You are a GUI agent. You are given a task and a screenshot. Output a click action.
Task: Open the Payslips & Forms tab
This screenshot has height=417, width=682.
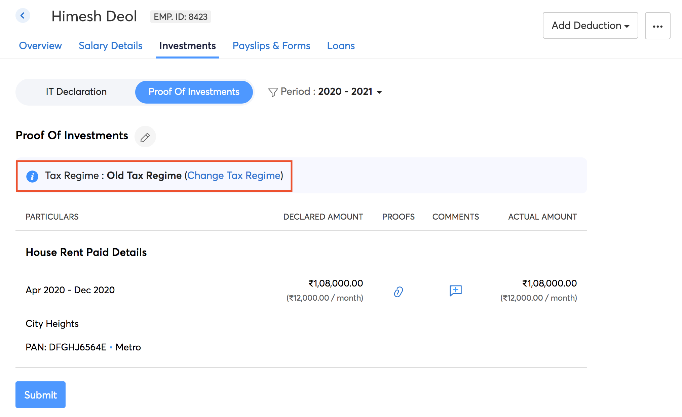(271, 46)
